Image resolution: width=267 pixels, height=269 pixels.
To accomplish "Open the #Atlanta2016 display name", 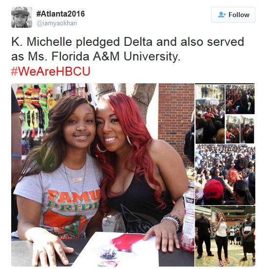I will pos(60,14).
